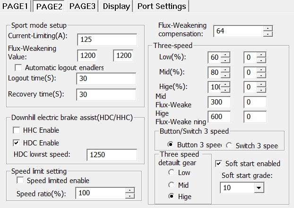Increase Low(%) value with up arrow
The width and height of the screenshot is (294, 208).
tap(225, 55)
